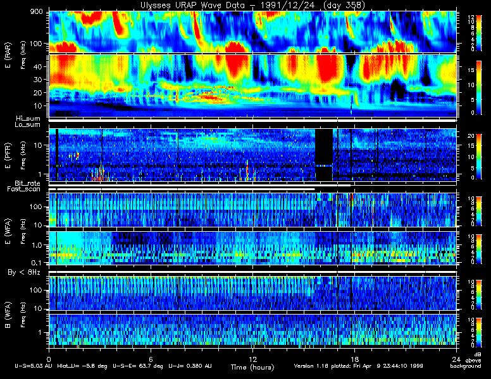Screen dimensions: 491x379
Task: Click the Time (hours) axis label
Action: [x=252, y=367]
